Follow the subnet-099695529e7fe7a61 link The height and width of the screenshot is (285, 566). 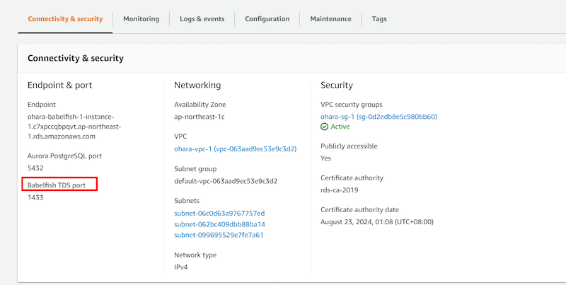[219, 235]
